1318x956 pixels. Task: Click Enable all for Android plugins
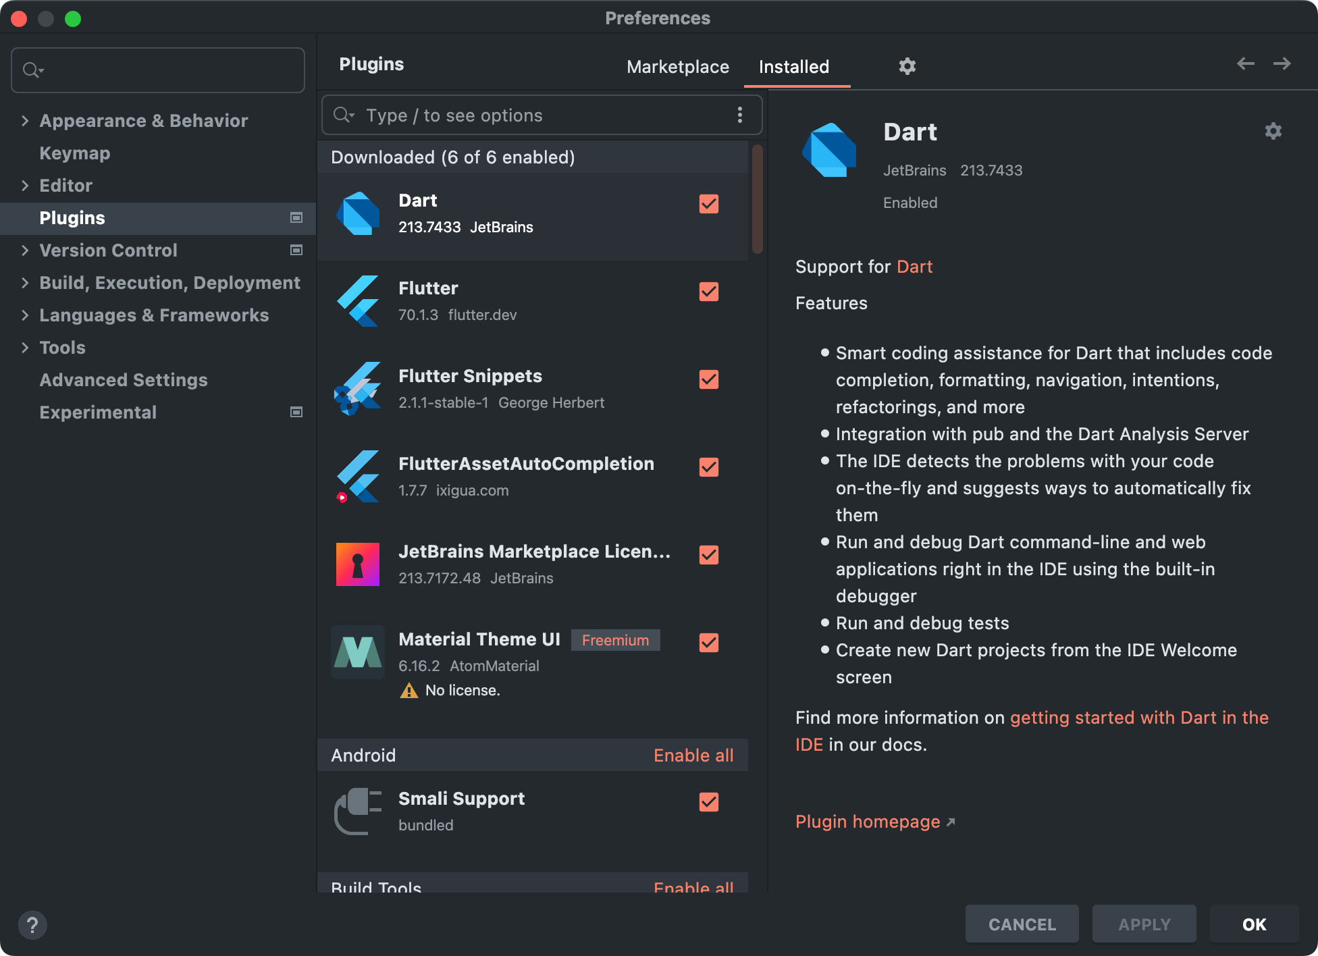click(x=693, y=755)
